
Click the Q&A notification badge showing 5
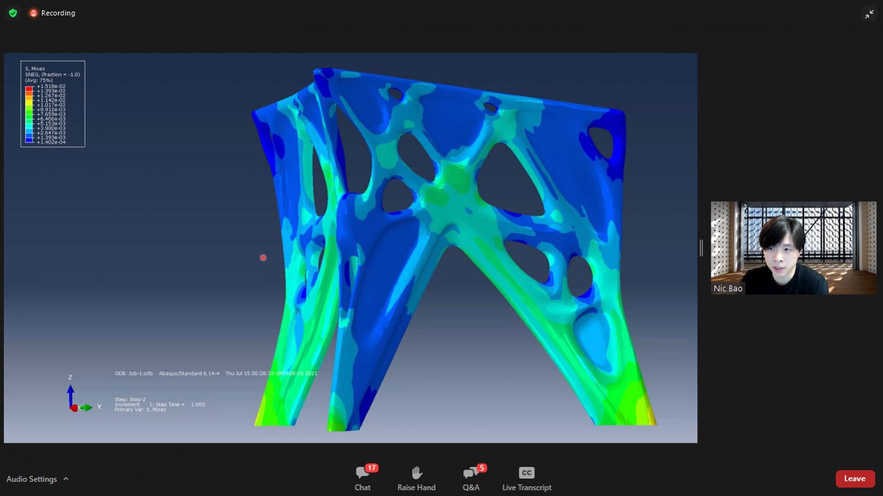point(481,467)
